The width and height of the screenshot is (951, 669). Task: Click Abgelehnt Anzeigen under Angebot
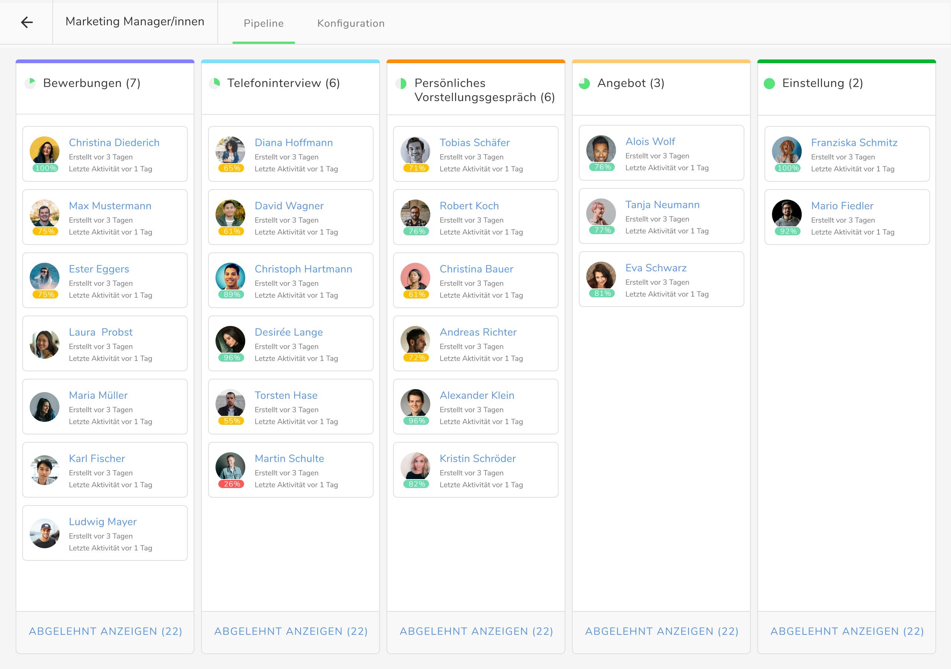(661, 631)
